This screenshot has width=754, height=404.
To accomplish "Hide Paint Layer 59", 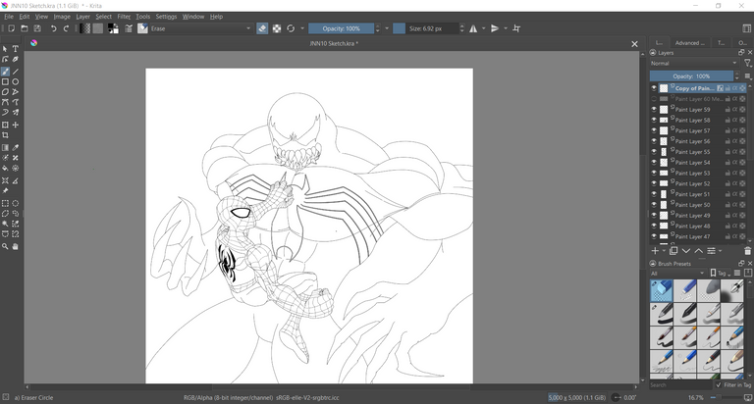I will [x=654, y=110].
